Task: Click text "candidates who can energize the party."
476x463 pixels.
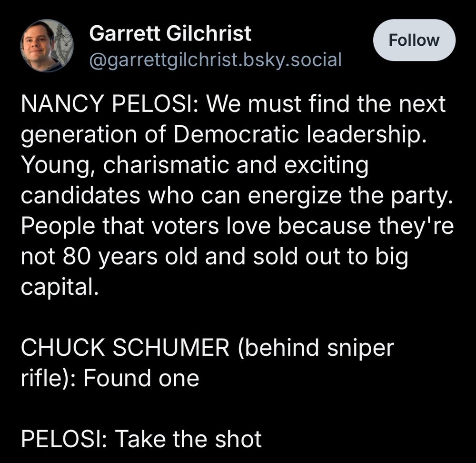Action: tap(235, 196)
